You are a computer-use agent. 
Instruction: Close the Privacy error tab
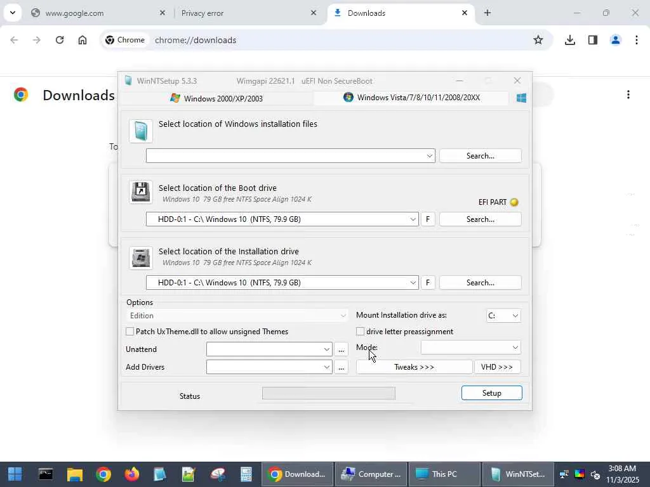coord(314,13)
